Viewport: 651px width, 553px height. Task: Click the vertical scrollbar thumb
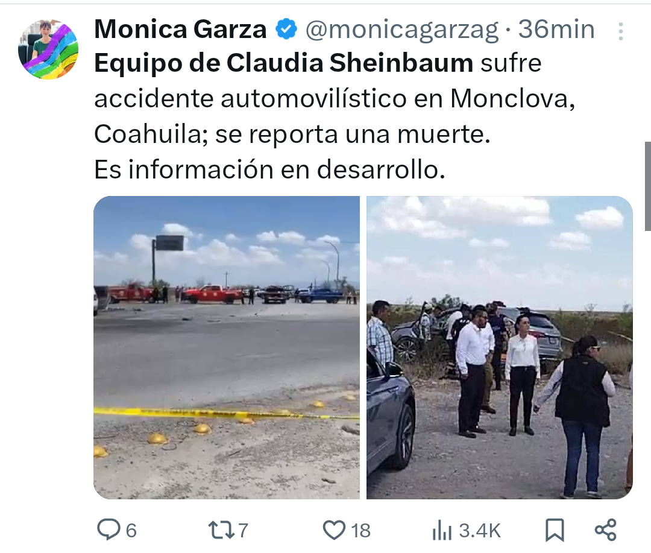click(647, 186)
